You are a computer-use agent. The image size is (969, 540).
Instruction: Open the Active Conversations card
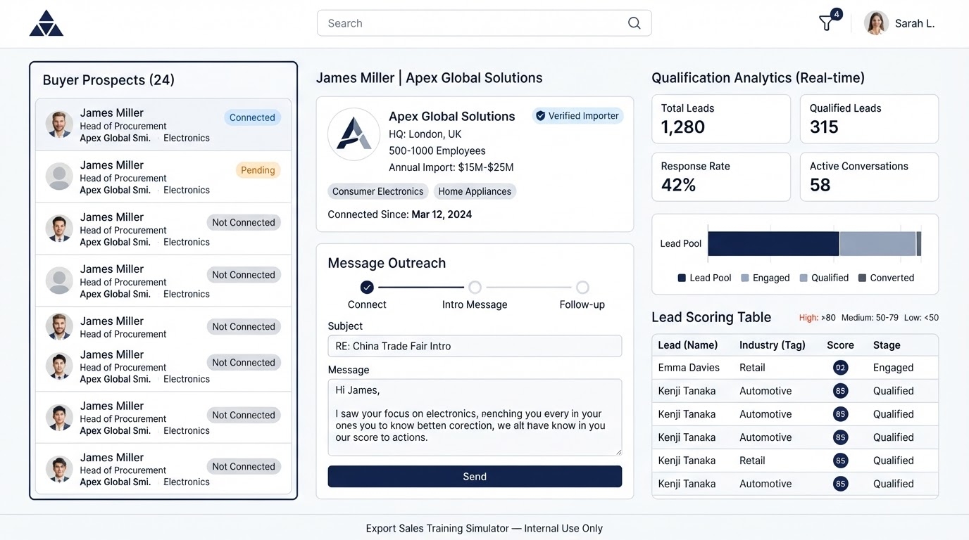[869, 176]
